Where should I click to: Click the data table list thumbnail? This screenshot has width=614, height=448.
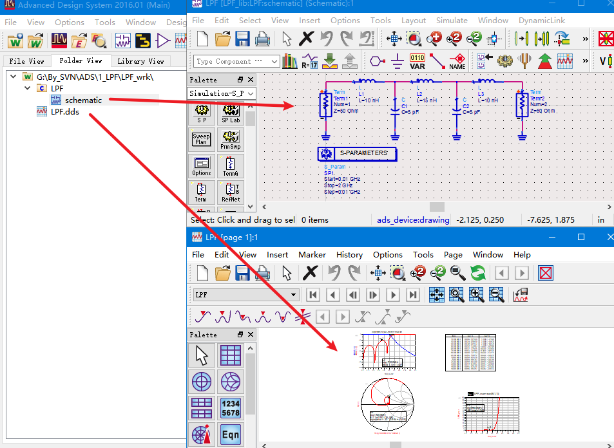coord(471,353)
